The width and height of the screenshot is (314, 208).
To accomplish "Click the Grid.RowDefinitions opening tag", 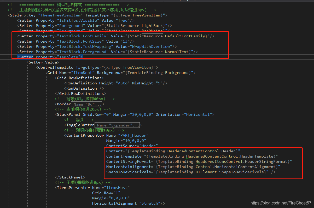I will pos(79,78).
